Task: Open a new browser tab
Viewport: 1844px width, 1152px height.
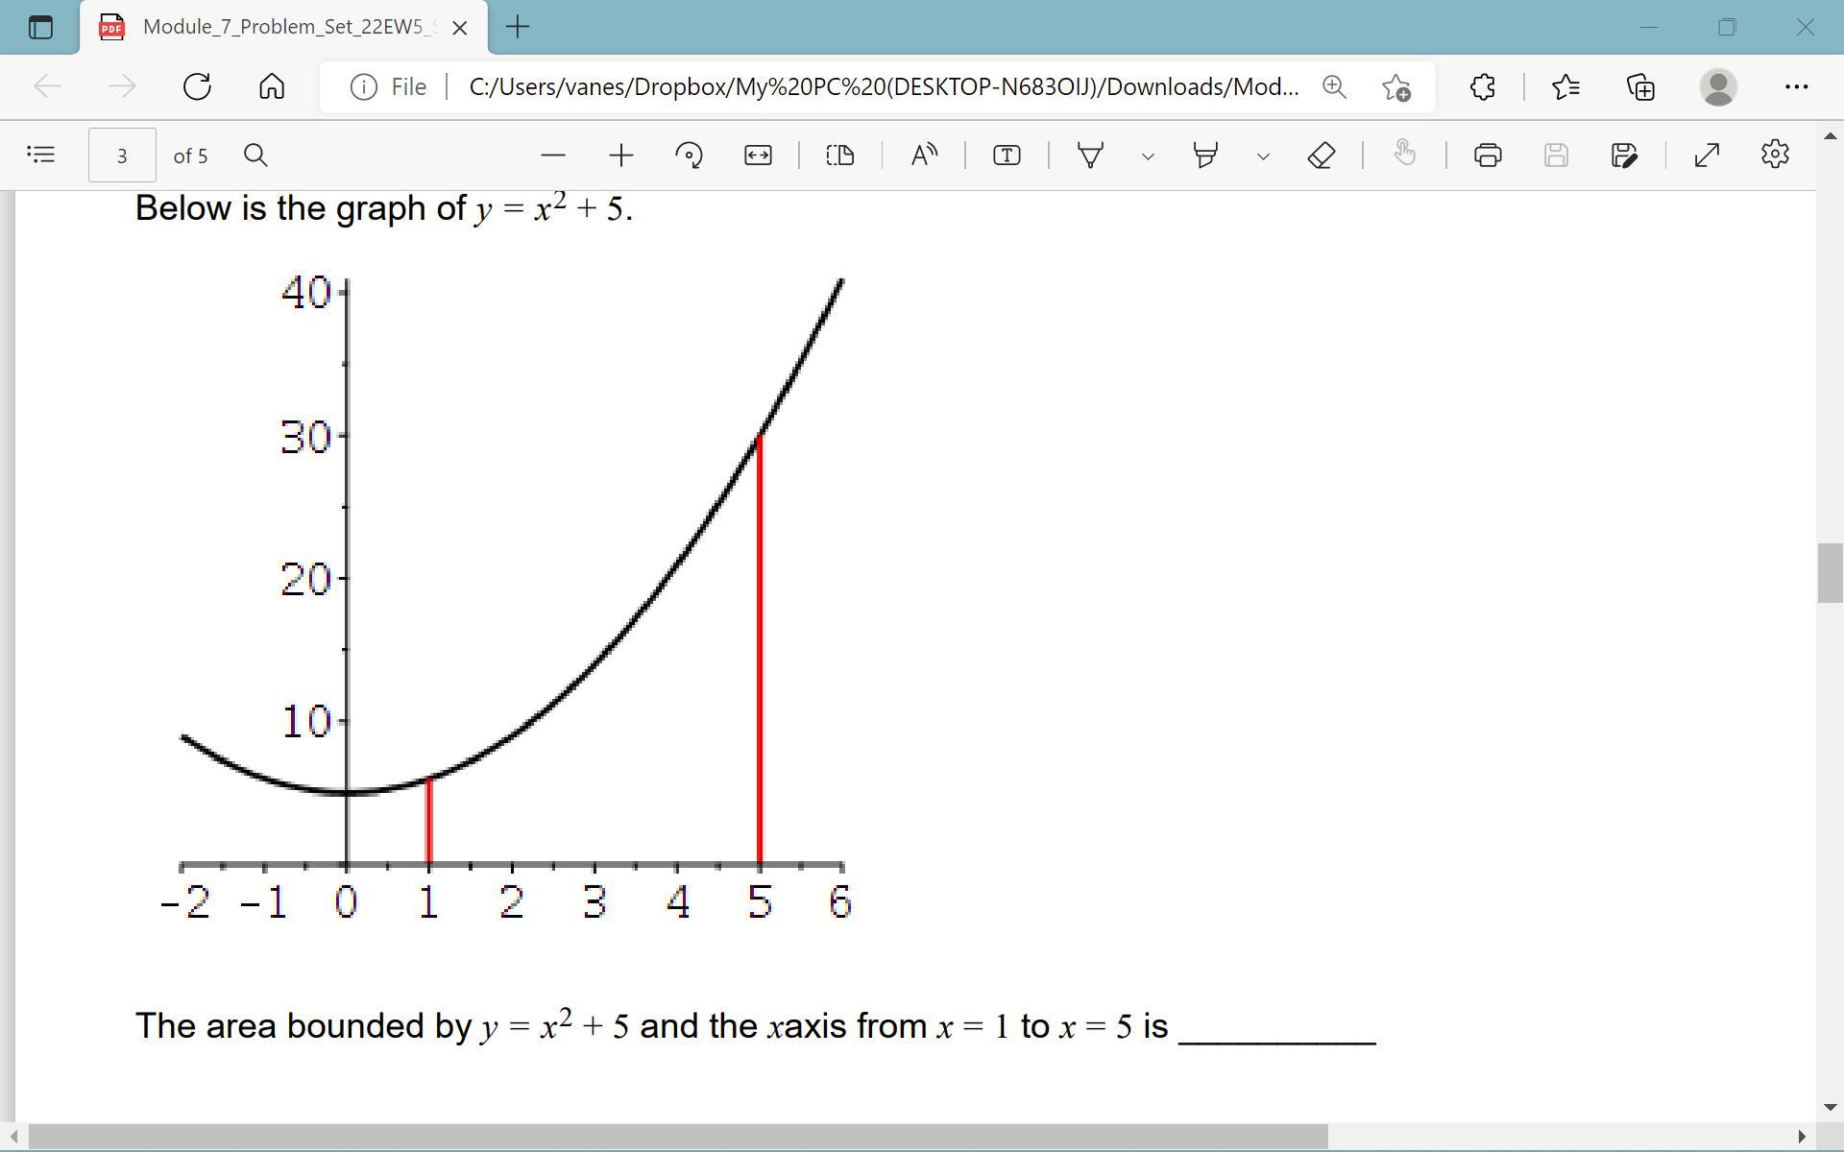Action: point(518,27)
